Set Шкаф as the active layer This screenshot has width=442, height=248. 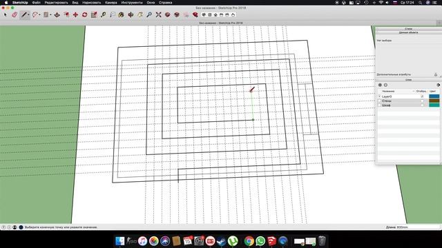click(x=379, y=105)
